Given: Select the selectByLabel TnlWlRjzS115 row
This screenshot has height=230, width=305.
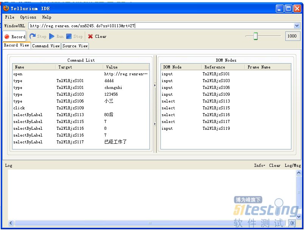Looking at the screenshot, I should point(81,121).
